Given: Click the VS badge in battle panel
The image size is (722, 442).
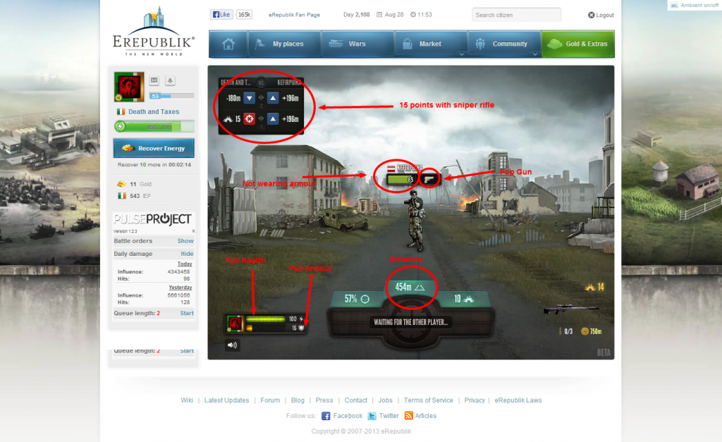Looking at the screenshot, I should [261, 83].
